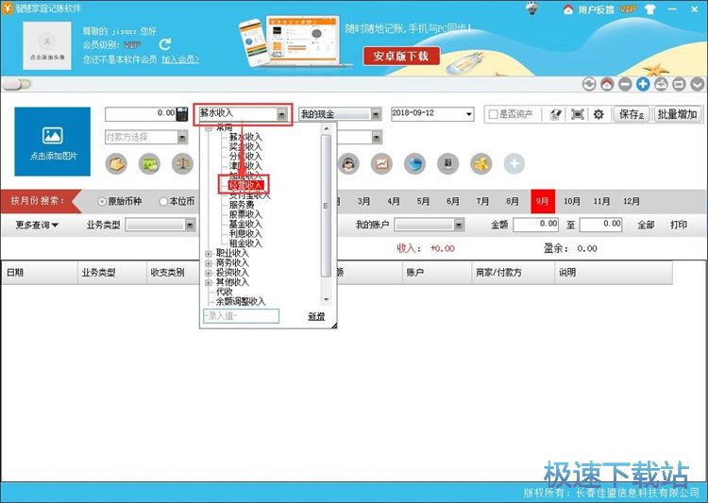The height and width of the screenshot is (503, 708).
Task: Click the 批量增加 button
Action: [677, 114]
